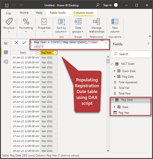Open the Date column filter dropdown
This screenshot has width=153, height=159.
38,53
